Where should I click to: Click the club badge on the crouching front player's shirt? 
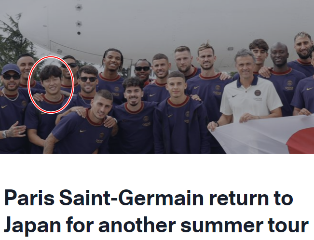(101, 135)
